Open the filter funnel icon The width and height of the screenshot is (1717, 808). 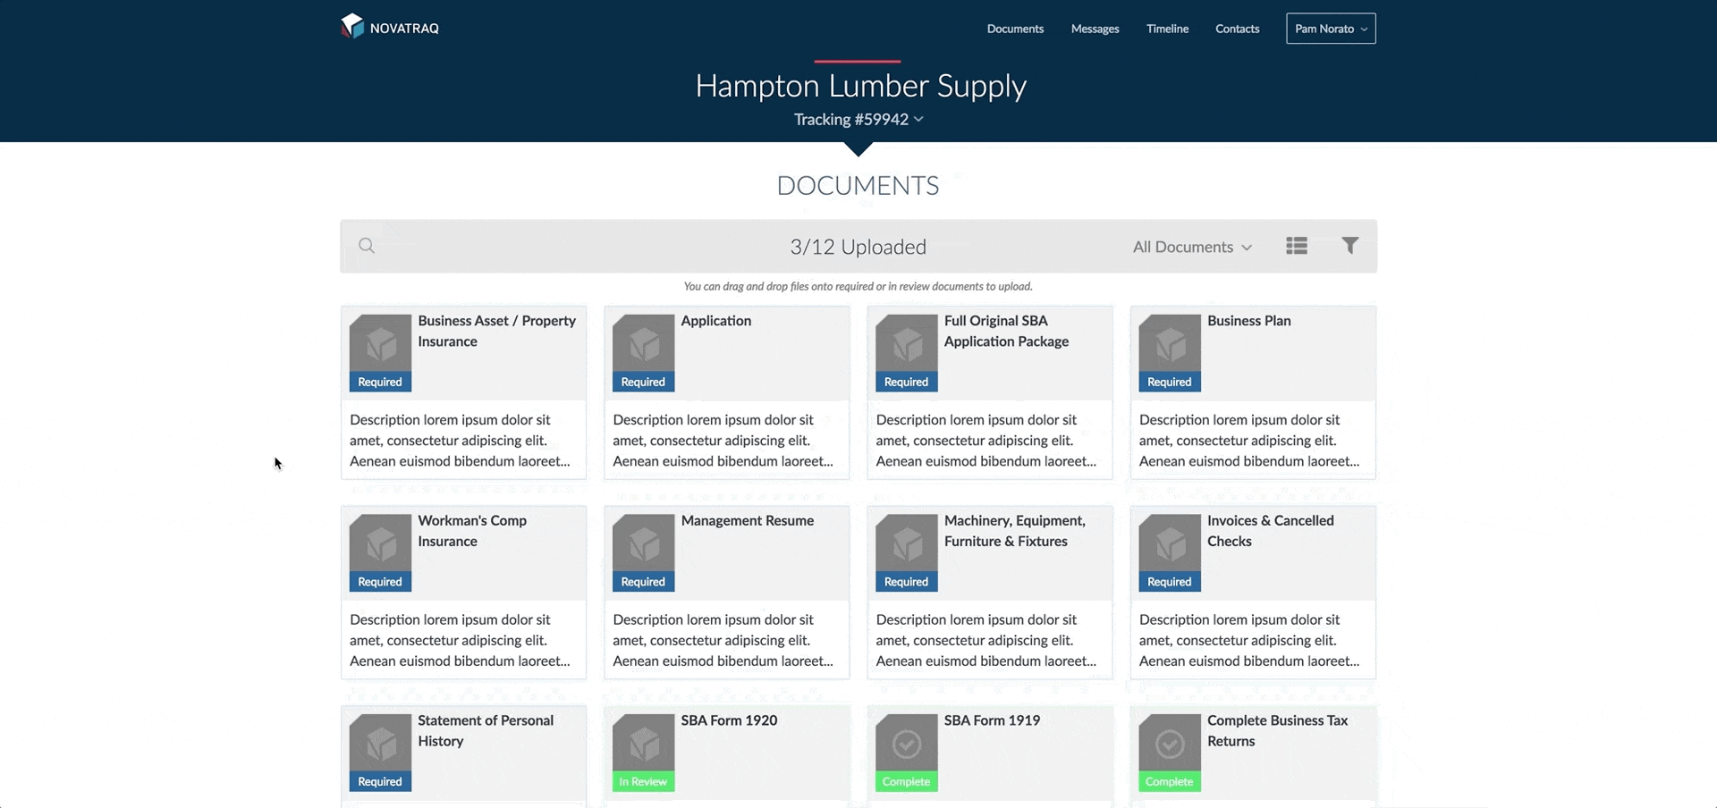pos(1350,246)
